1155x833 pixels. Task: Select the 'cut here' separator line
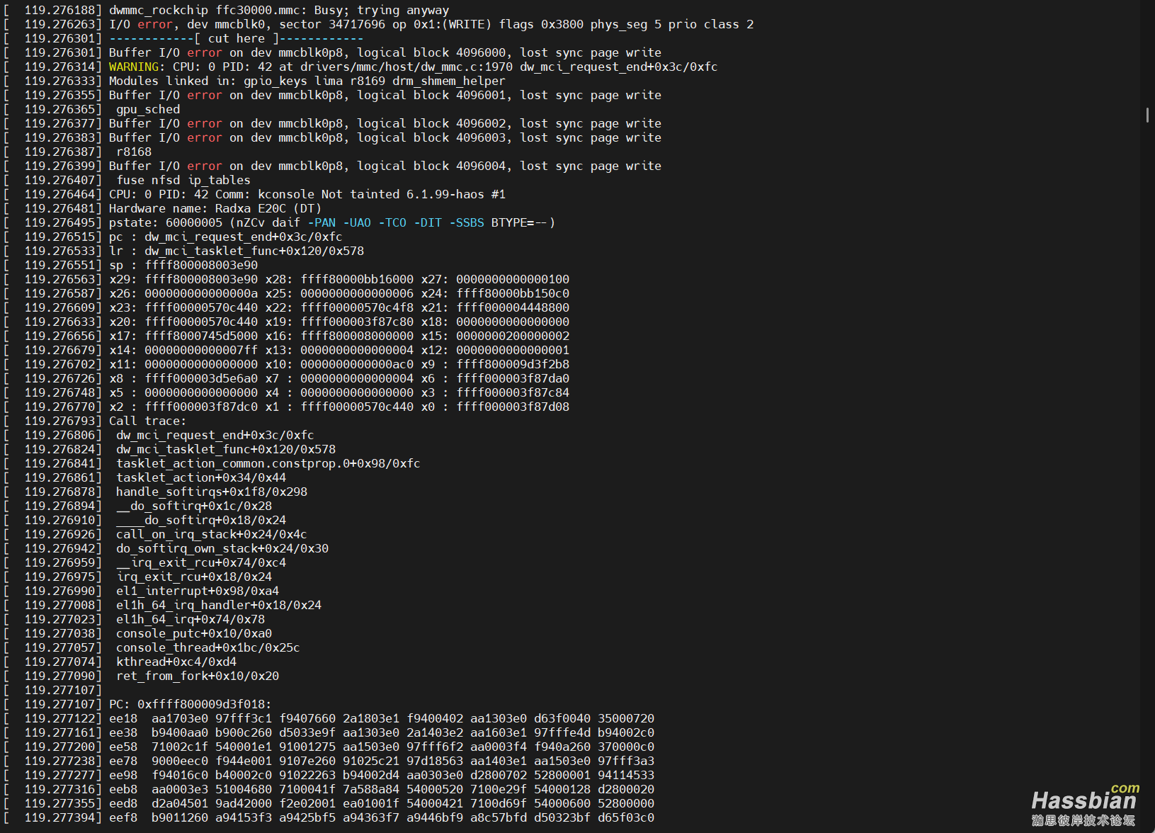[236, 38]
